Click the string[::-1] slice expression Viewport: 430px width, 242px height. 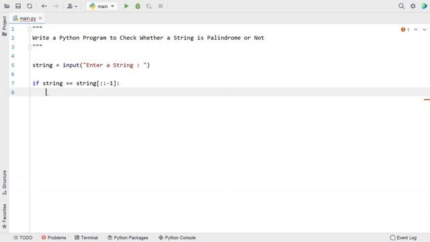(96, 83)
